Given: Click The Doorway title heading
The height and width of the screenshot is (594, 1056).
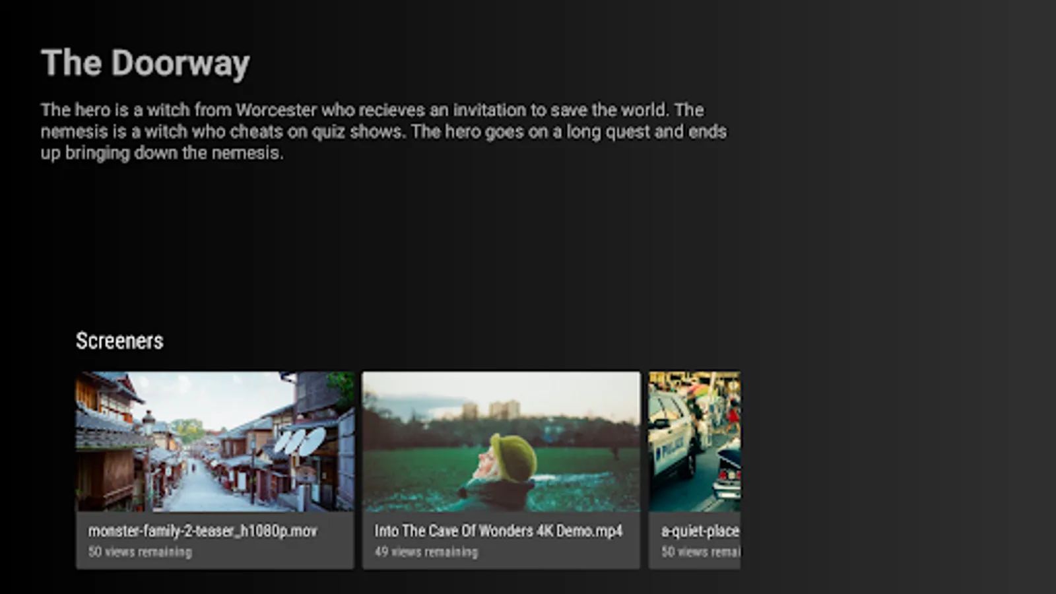Looking at the screenshot, I should point(145,63).
